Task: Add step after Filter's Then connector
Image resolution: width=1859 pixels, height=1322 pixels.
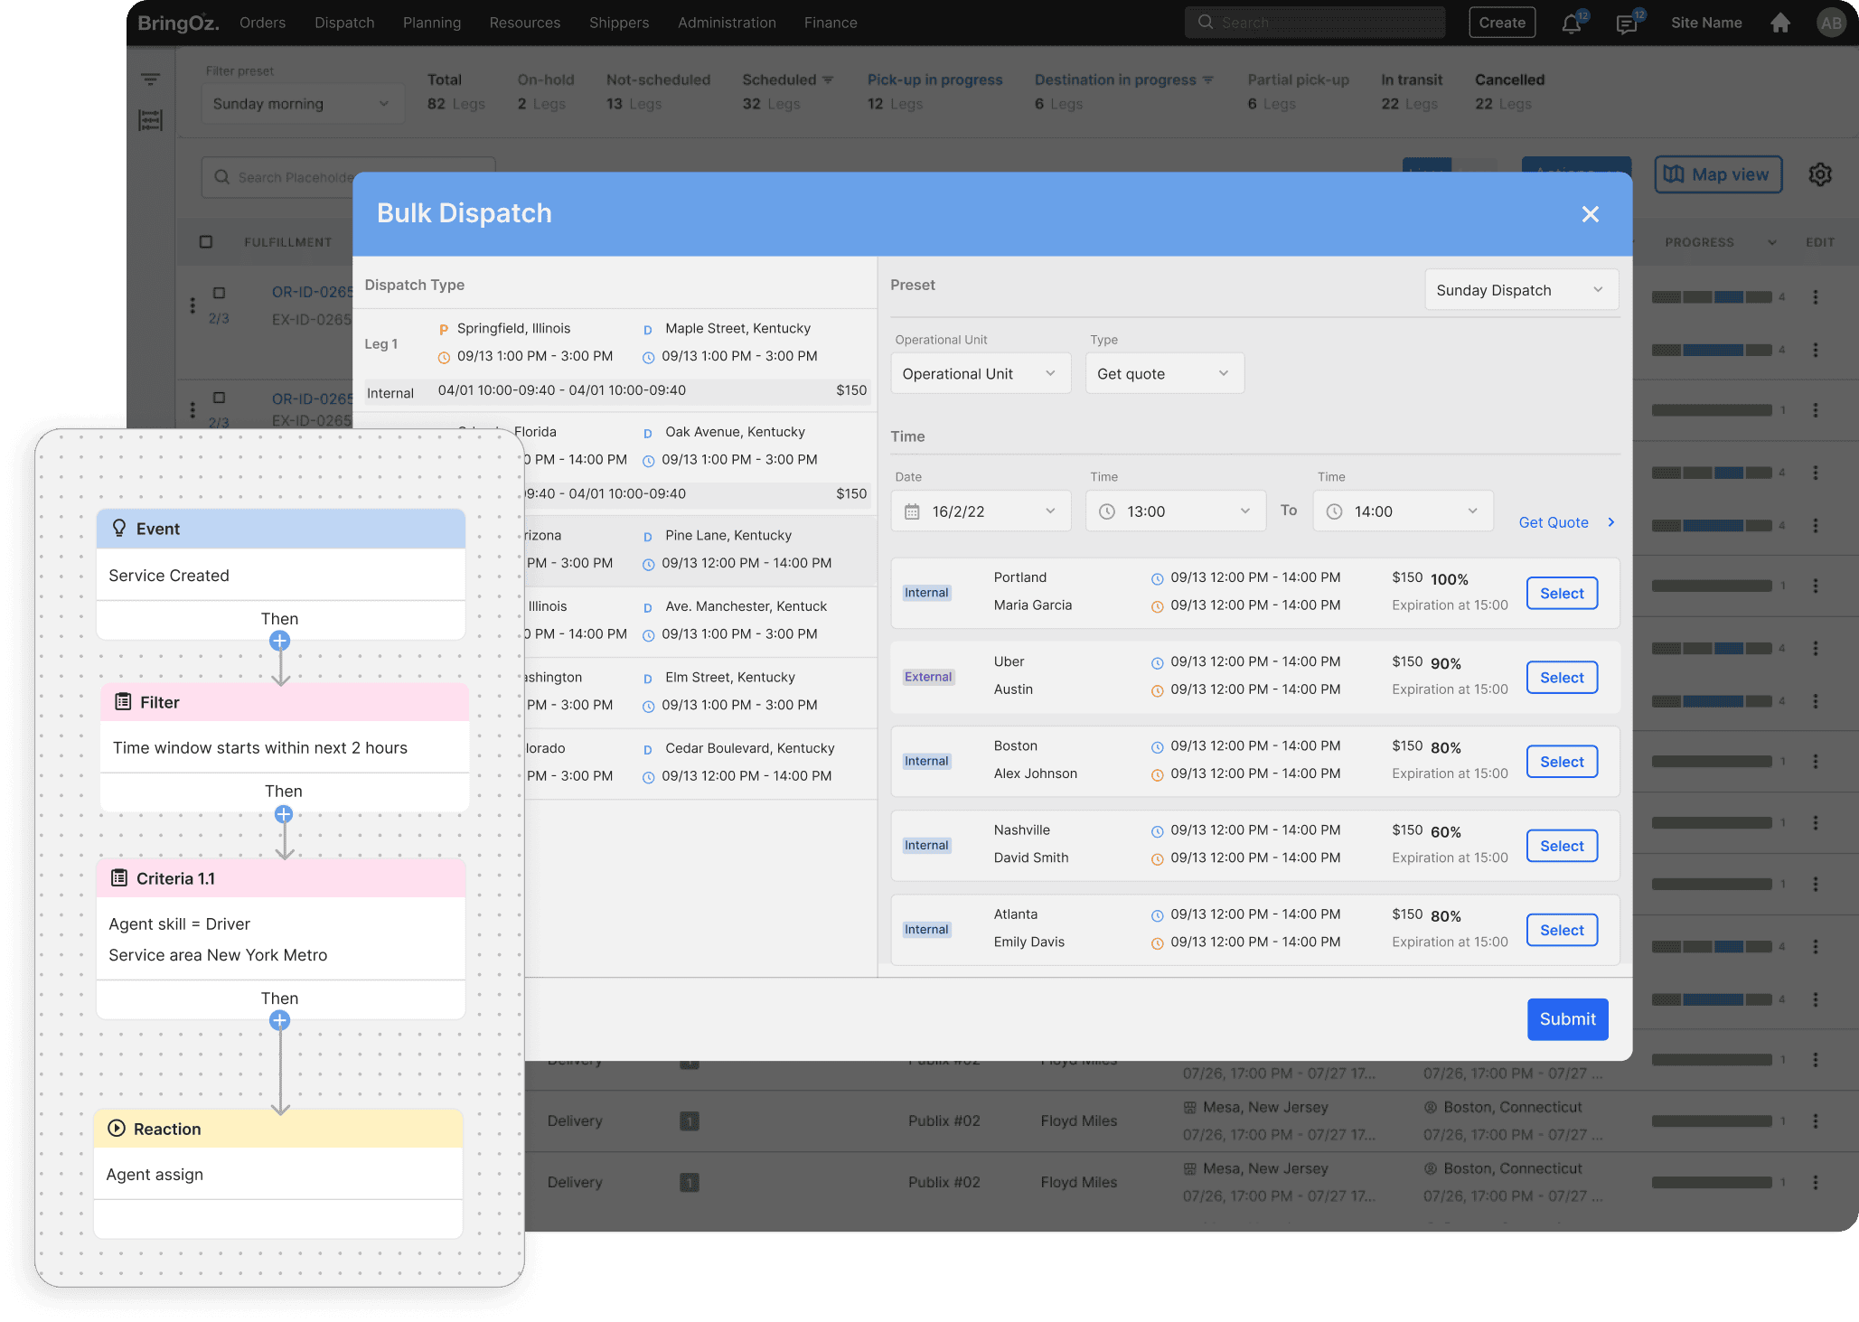Action: point(284,814)
